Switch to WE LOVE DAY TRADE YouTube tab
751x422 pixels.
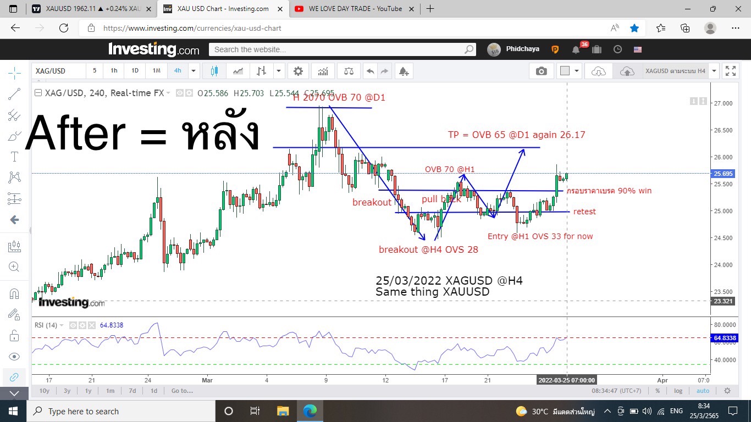356,9
